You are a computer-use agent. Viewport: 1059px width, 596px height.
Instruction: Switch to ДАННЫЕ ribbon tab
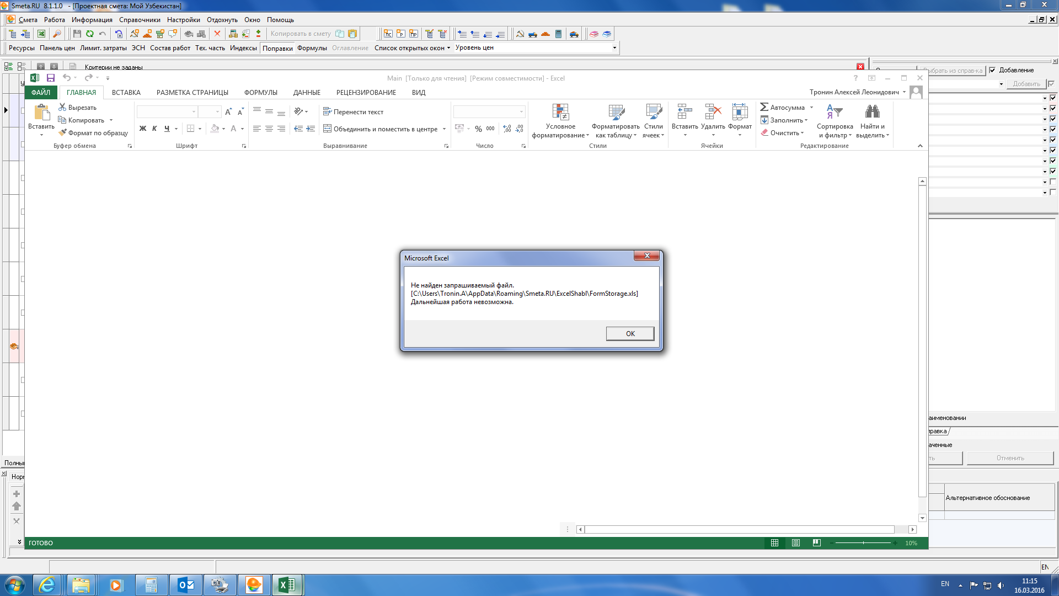307,93
